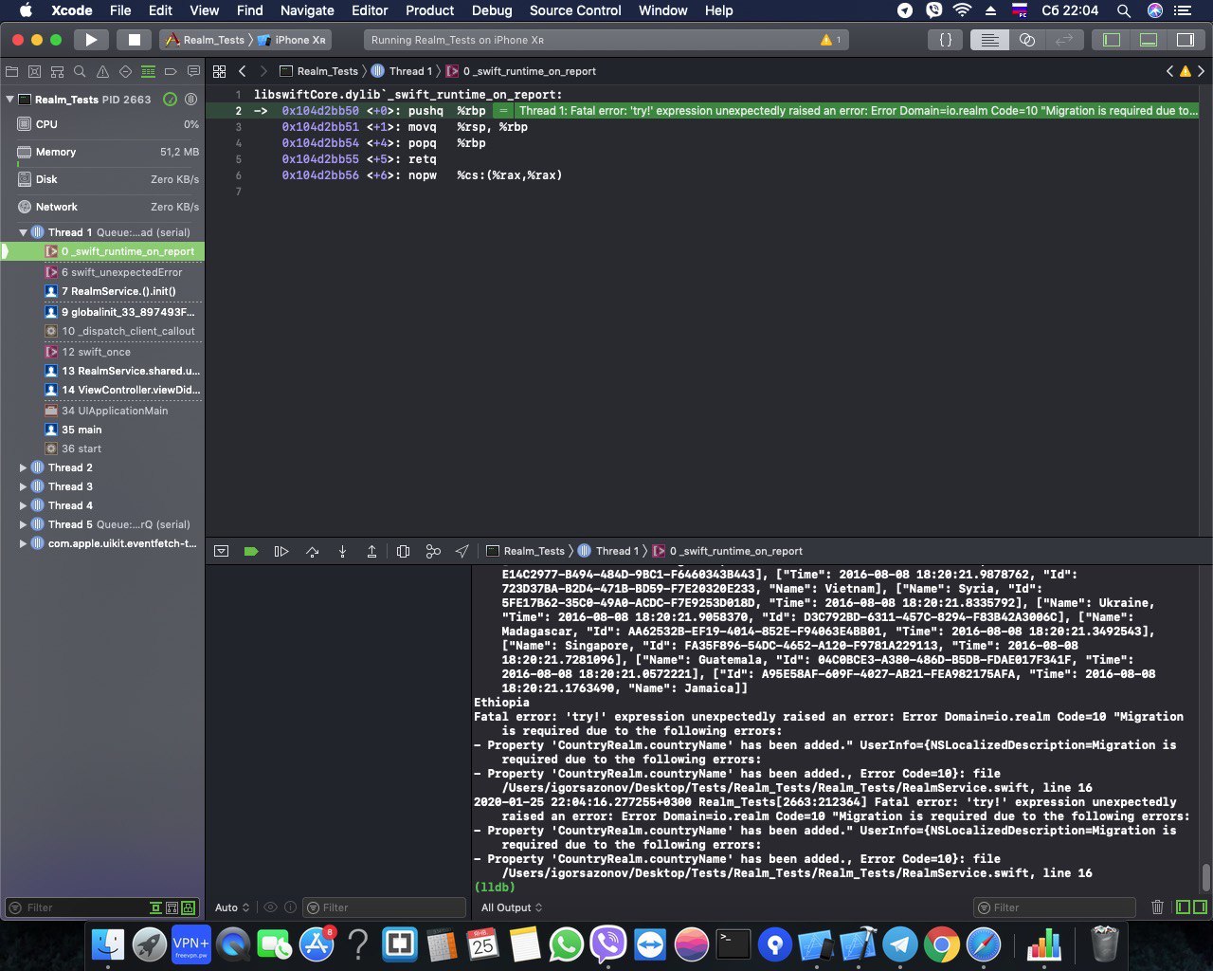Click Step Into in debug bar
1213x971 pixels.
click(x=342, y=551)
